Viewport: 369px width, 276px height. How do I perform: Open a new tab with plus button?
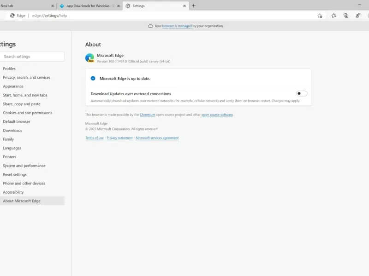[193, 6]
